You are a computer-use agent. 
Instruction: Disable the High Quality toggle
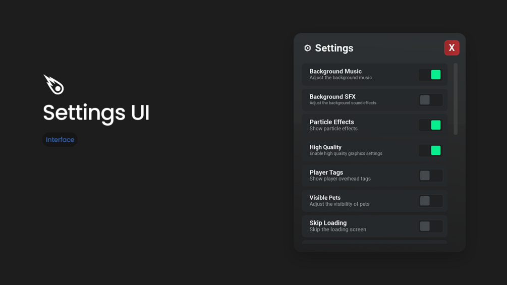point(430,150)
